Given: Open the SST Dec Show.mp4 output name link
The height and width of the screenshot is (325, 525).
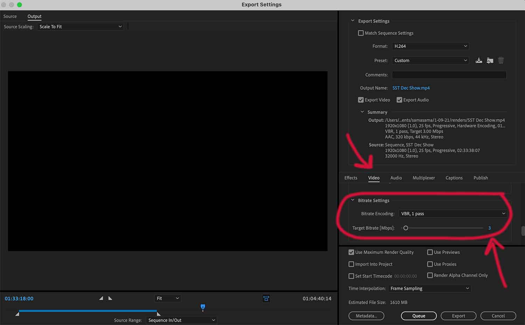Looking at the screenshot, I should 411,88.
